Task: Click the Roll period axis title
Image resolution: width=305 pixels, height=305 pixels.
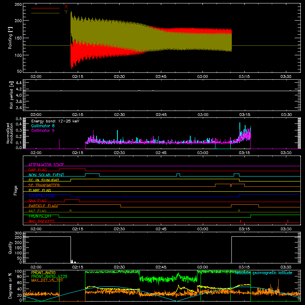Action: 11,95
